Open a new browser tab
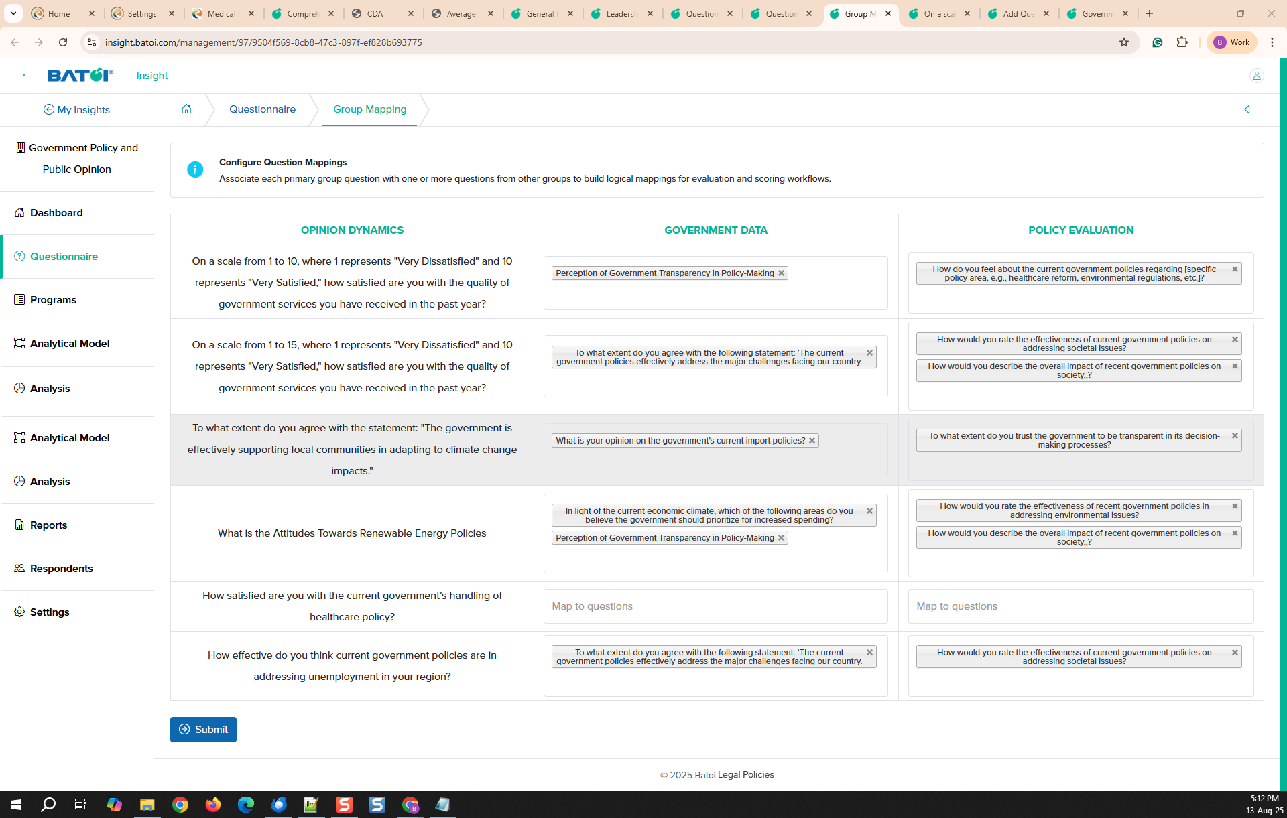Screen dimensions: 1287x818 (1150, 13)
